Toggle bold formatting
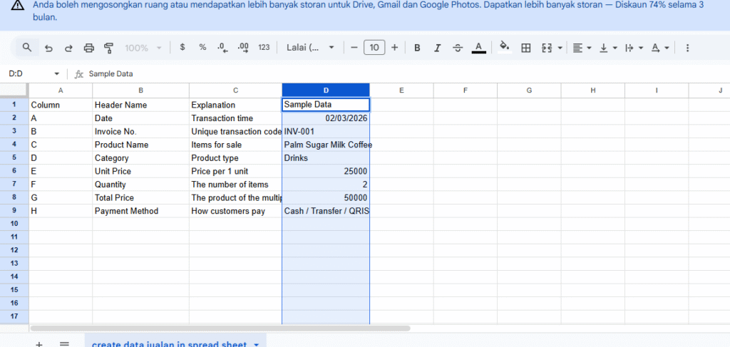 click(418, 48)
